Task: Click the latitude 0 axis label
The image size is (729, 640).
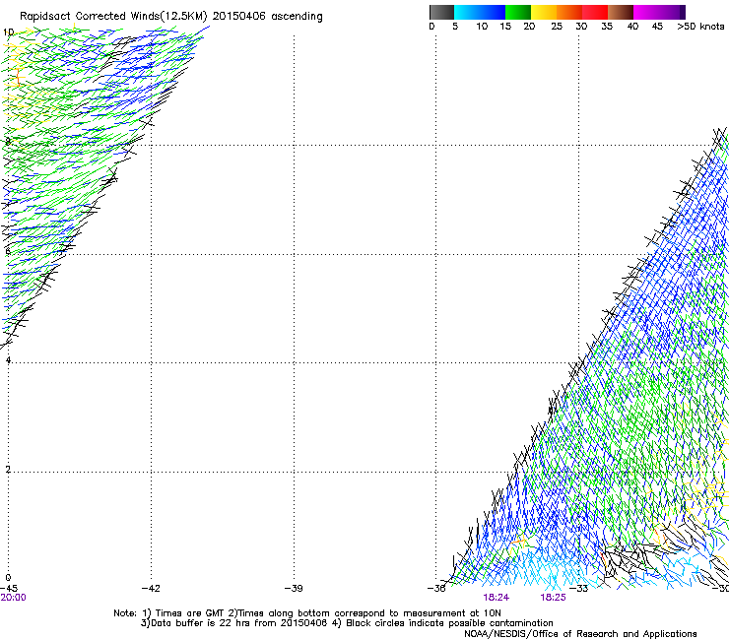Action: [x=8, y=578]
